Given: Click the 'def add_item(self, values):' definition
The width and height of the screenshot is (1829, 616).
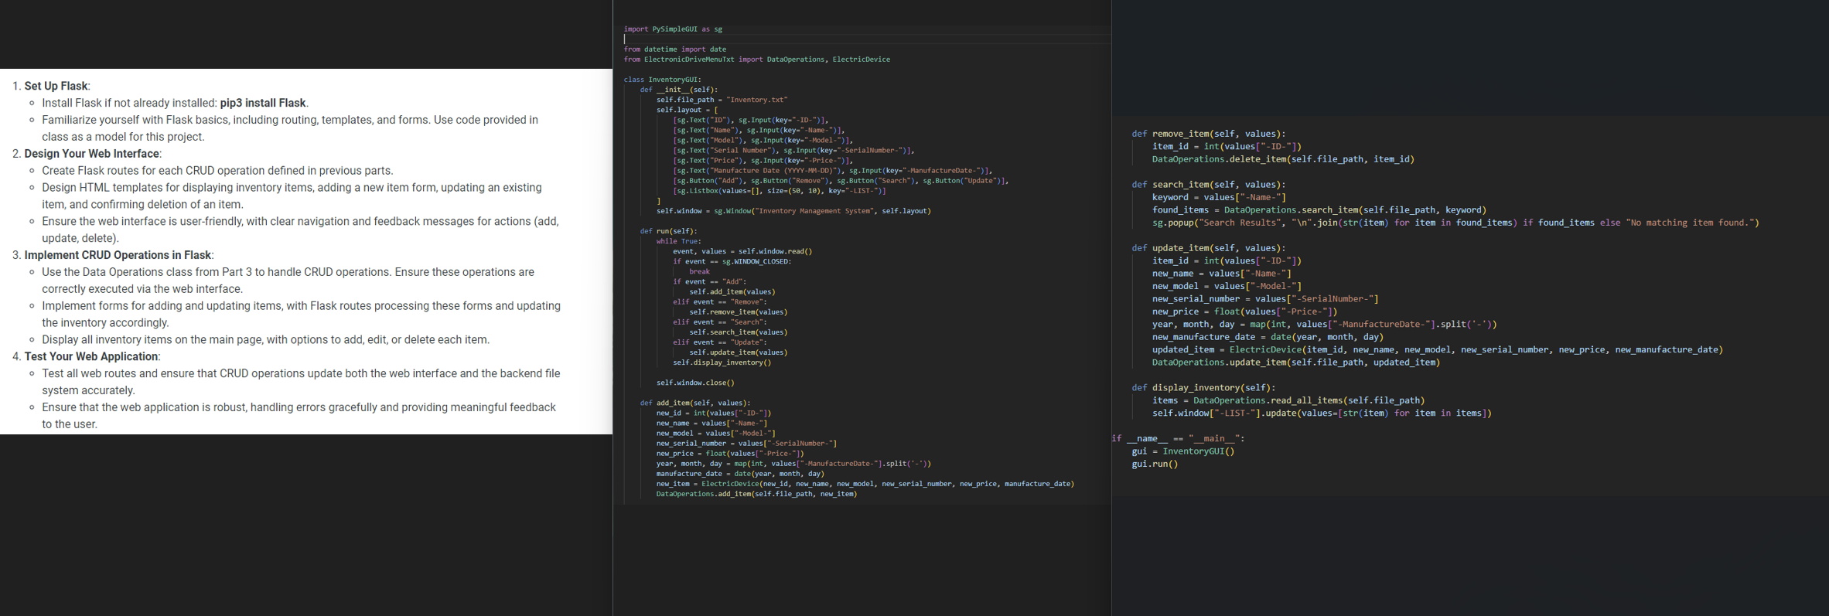Looking at the screenshot, I should (694, 403).
